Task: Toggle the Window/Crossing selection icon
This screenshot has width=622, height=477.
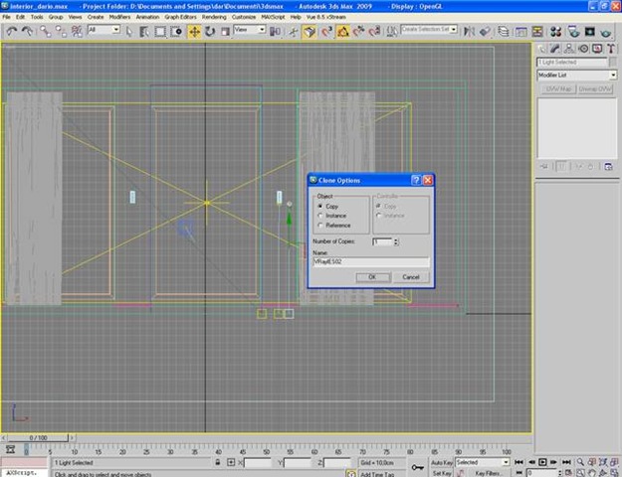Action: pos(176,32)
